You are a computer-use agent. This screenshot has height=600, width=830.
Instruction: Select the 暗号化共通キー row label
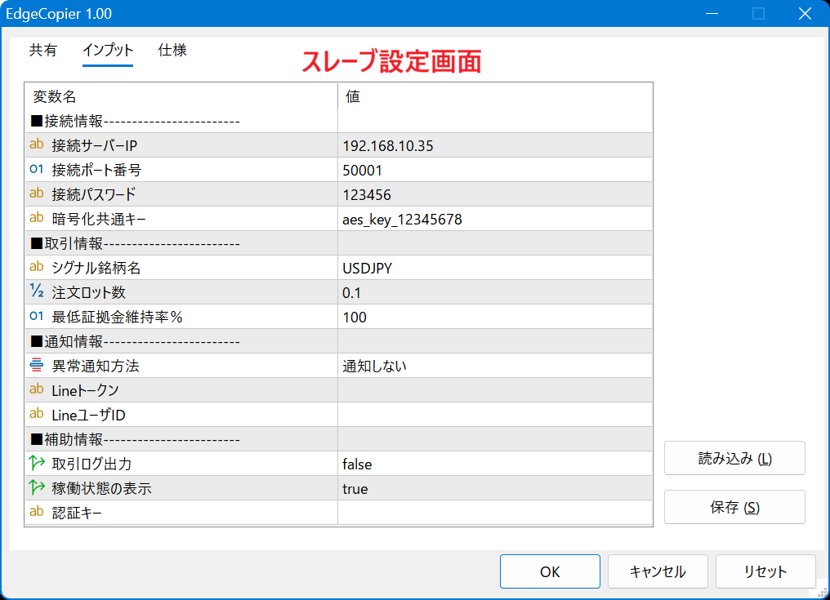[x=99, y=219]
